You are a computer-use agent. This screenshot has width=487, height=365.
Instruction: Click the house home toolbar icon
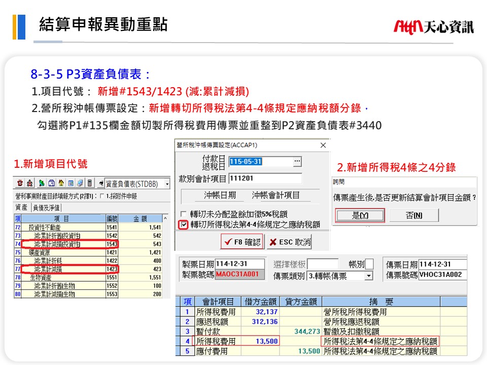click(61, 183)
